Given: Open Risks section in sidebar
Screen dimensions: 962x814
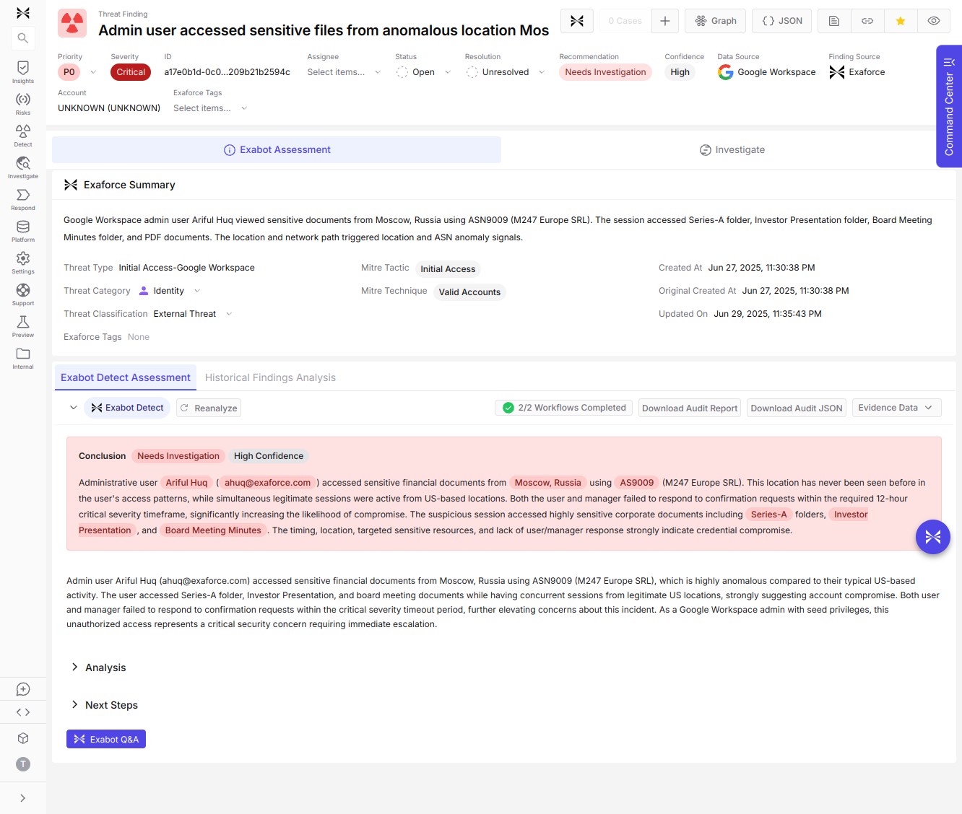Looking at the screenshot, I should 23,104.
